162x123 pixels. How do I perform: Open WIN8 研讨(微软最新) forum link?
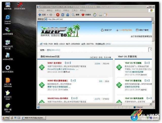[x=57, y=81]
